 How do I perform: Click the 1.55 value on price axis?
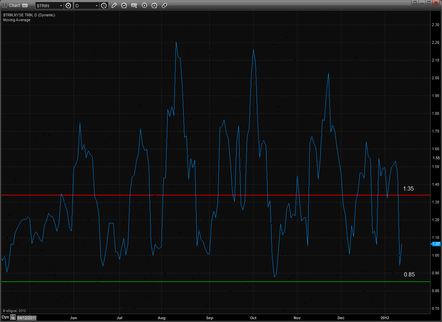tap(436, 158)
